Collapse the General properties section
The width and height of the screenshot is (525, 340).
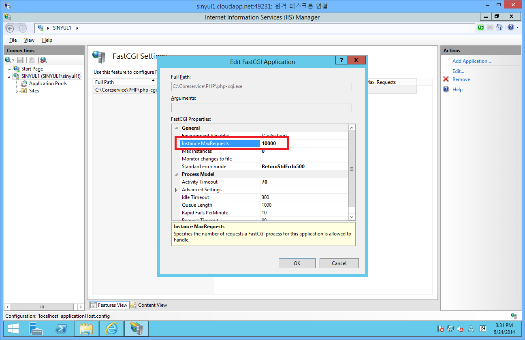click(176, 128)
